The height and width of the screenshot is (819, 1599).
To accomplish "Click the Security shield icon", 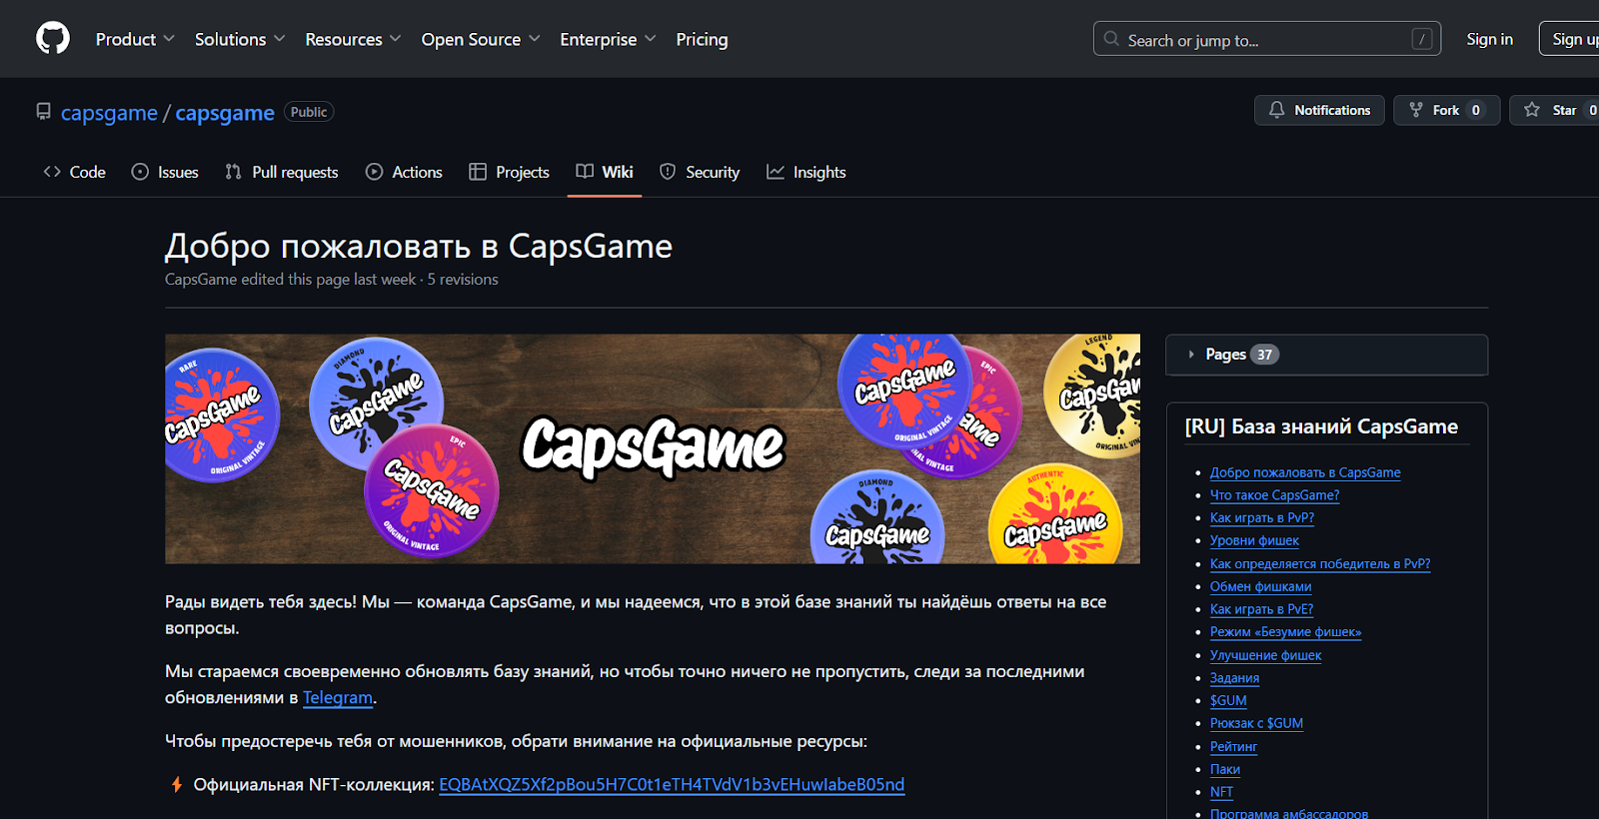I will tap(668, 172).
